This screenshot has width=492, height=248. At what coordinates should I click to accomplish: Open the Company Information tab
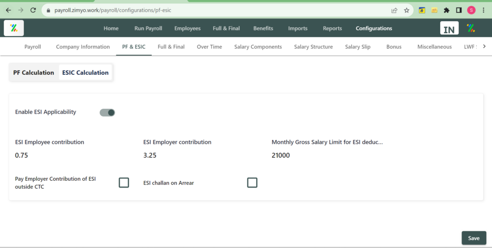83,47
